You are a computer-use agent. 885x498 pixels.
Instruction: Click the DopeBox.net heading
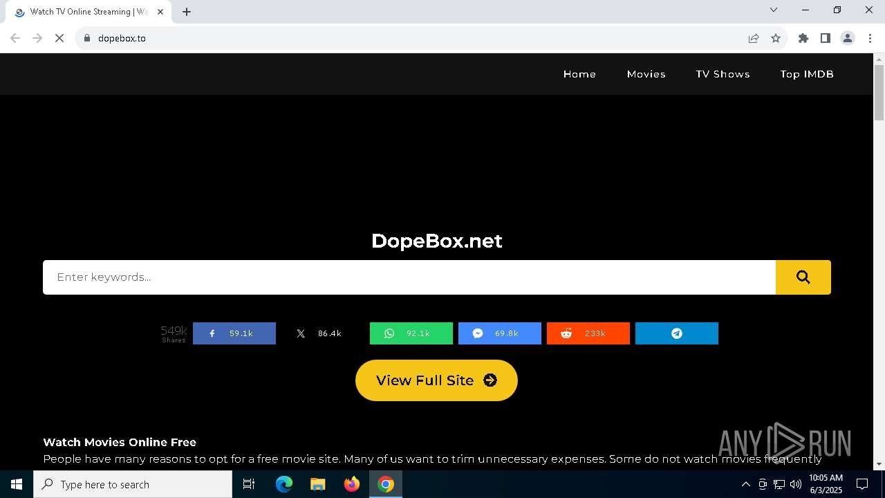tap(437, 241)
